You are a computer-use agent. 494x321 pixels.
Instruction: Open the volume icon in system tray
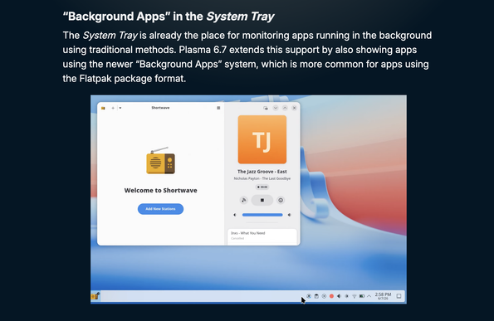click(x=339, y=296)
